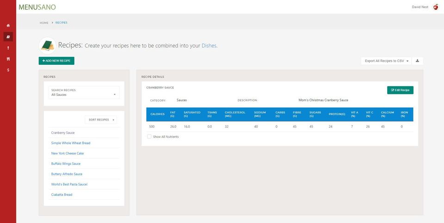Select the Recipes book icon in the sidebar
Viewport: 444px width, 223px height.
[8, 37]
